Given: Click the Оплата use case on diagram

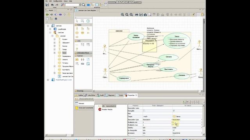Looking at the screenshot, I should click(169, 57).
